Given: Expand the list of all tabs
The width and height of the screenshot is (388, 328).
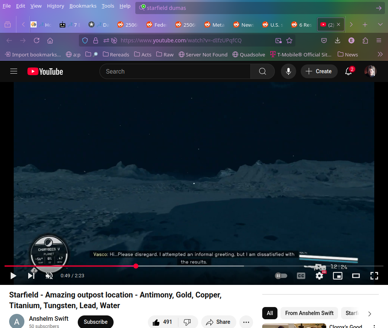Looking at the screenshot, I should coord(380,25).
